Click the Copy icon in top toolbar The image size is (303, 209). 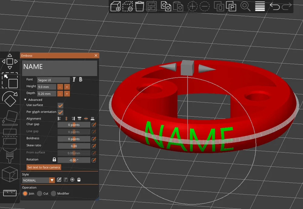pyautogui.click(x=166, y=6)
